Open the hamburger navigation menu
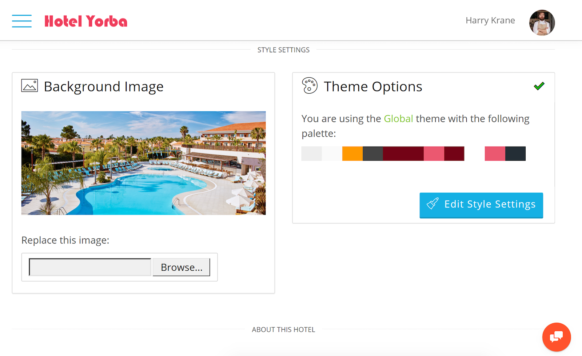This screenshot has width=582, height=356. coord(21,21)
